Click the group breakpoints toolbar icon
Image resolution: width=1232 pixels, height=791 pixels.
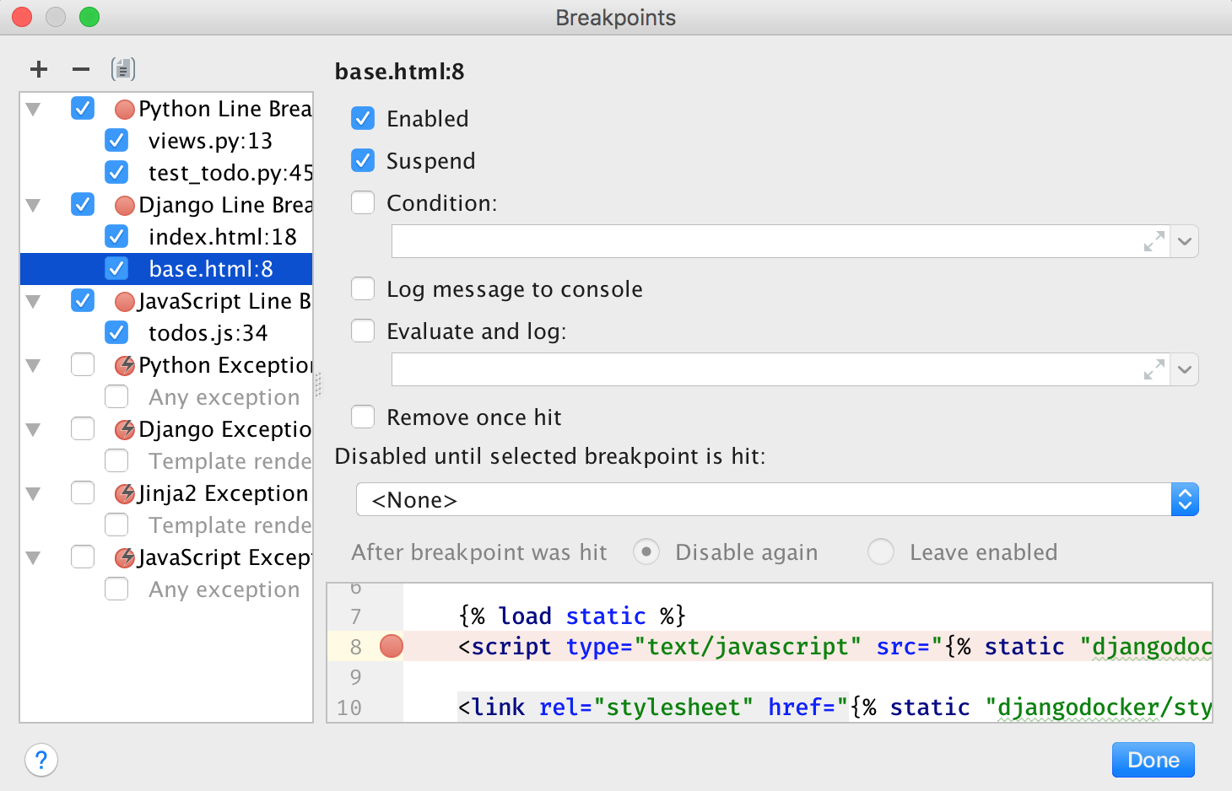[x=123, y=70]
